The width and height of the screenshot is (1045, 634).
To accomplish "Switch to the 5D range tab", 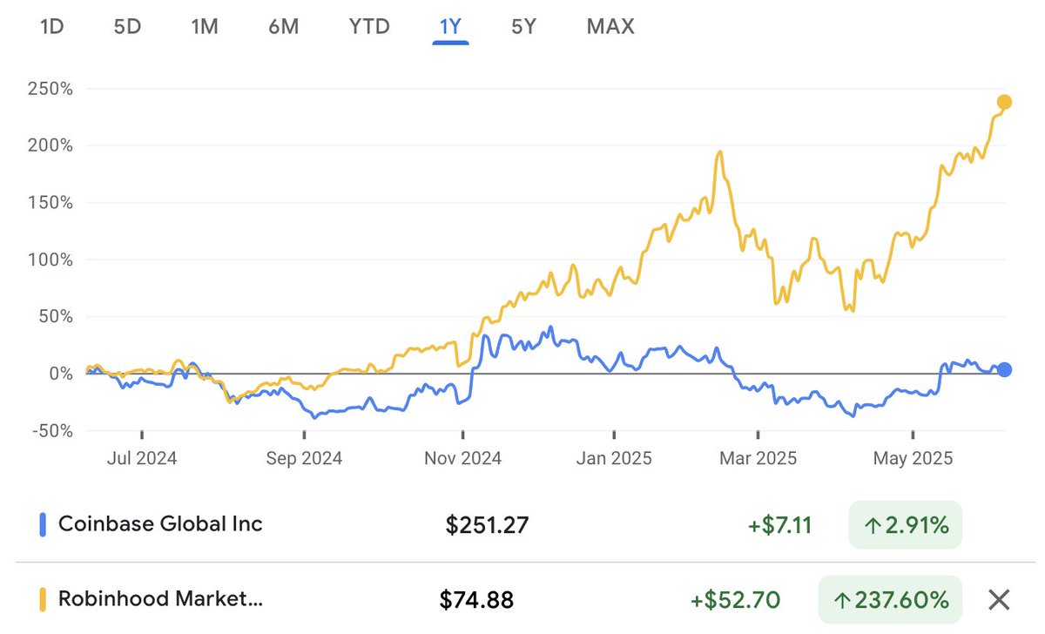I will pos(127,26).
